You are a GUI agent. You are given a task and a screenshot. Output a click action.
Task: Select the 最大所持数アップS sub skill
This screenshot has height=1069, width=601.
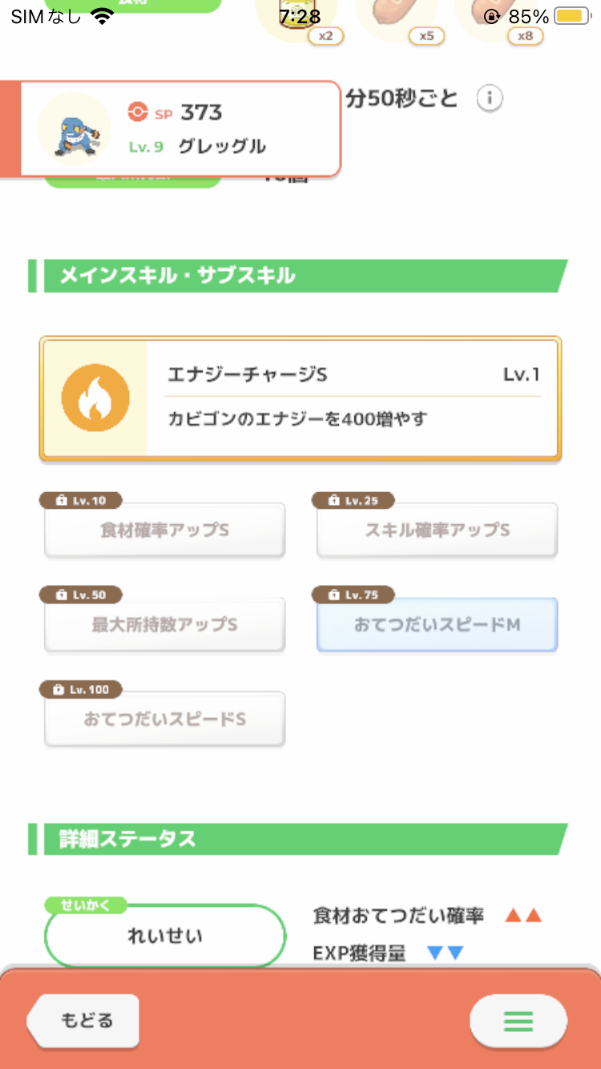[x=164, y=624]
